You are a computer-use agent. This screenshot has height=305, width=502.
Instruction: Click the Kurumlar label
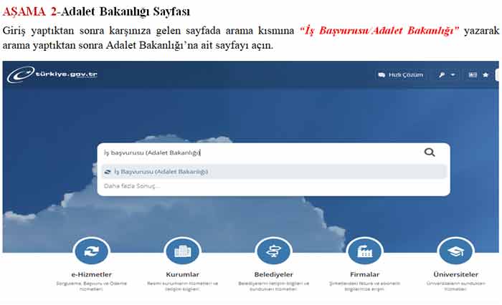(x=182, y=274)
